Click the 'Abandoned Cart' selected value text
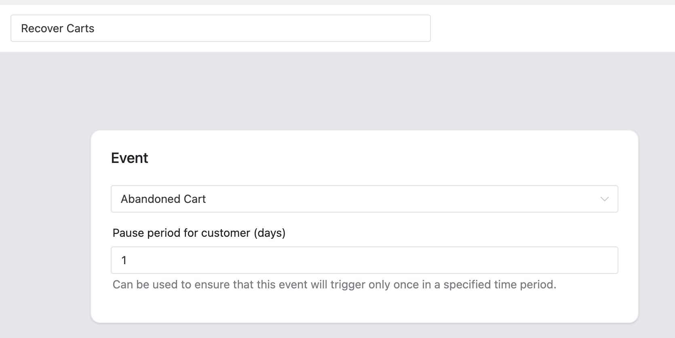This screenshot has height=338, width=675. 163,199
